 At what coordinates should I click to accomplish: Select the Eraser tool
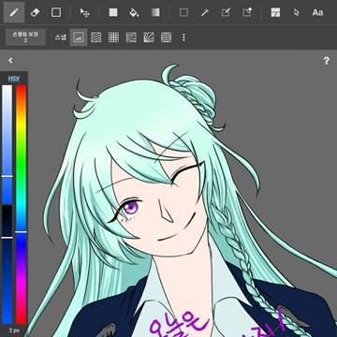(x=35, y=12)
